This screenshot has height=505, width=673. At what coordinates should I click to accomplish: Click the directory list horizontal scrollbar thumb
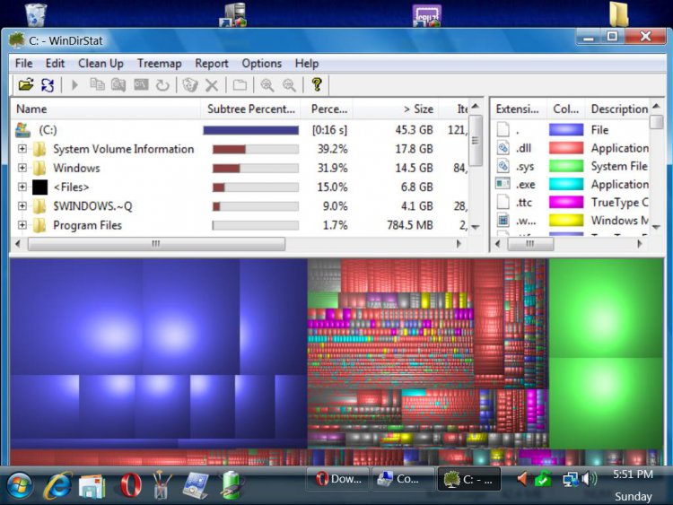click(x=156, y=244)
